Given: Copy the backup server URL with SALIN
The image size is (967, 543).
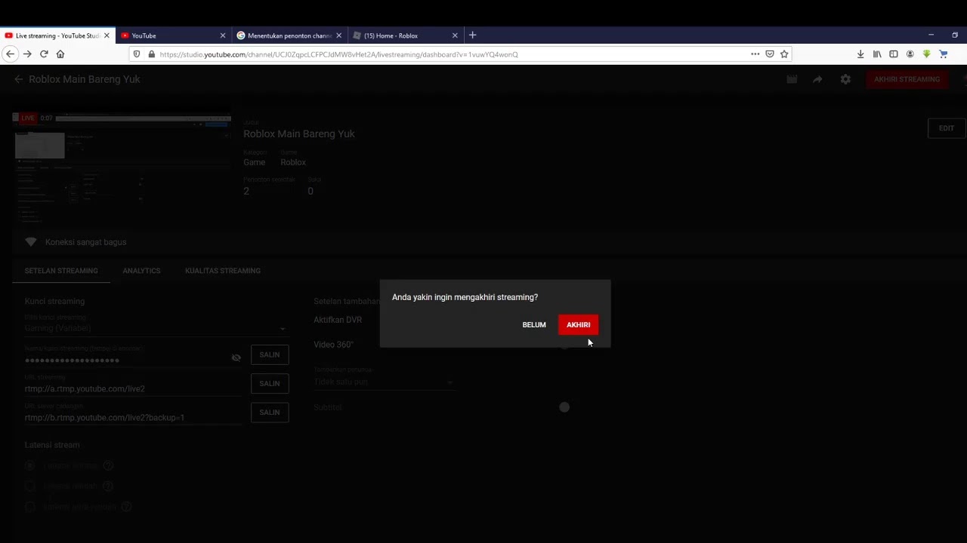Looking at the screenshot, I should 270,413.
